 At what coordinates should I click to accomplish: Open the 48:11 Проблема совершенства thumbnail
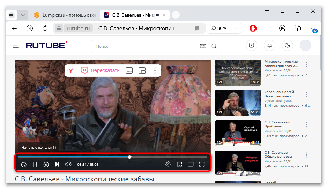click(238, 133)
